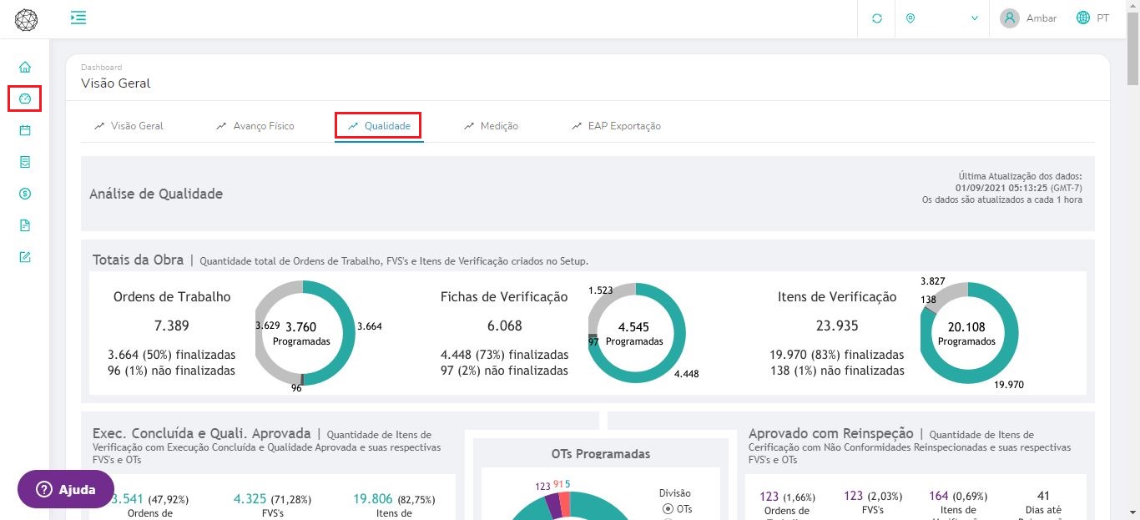Collapse the sidebar menu toggle icon
Screen dimensions: 1140x520
click(78, 18)
